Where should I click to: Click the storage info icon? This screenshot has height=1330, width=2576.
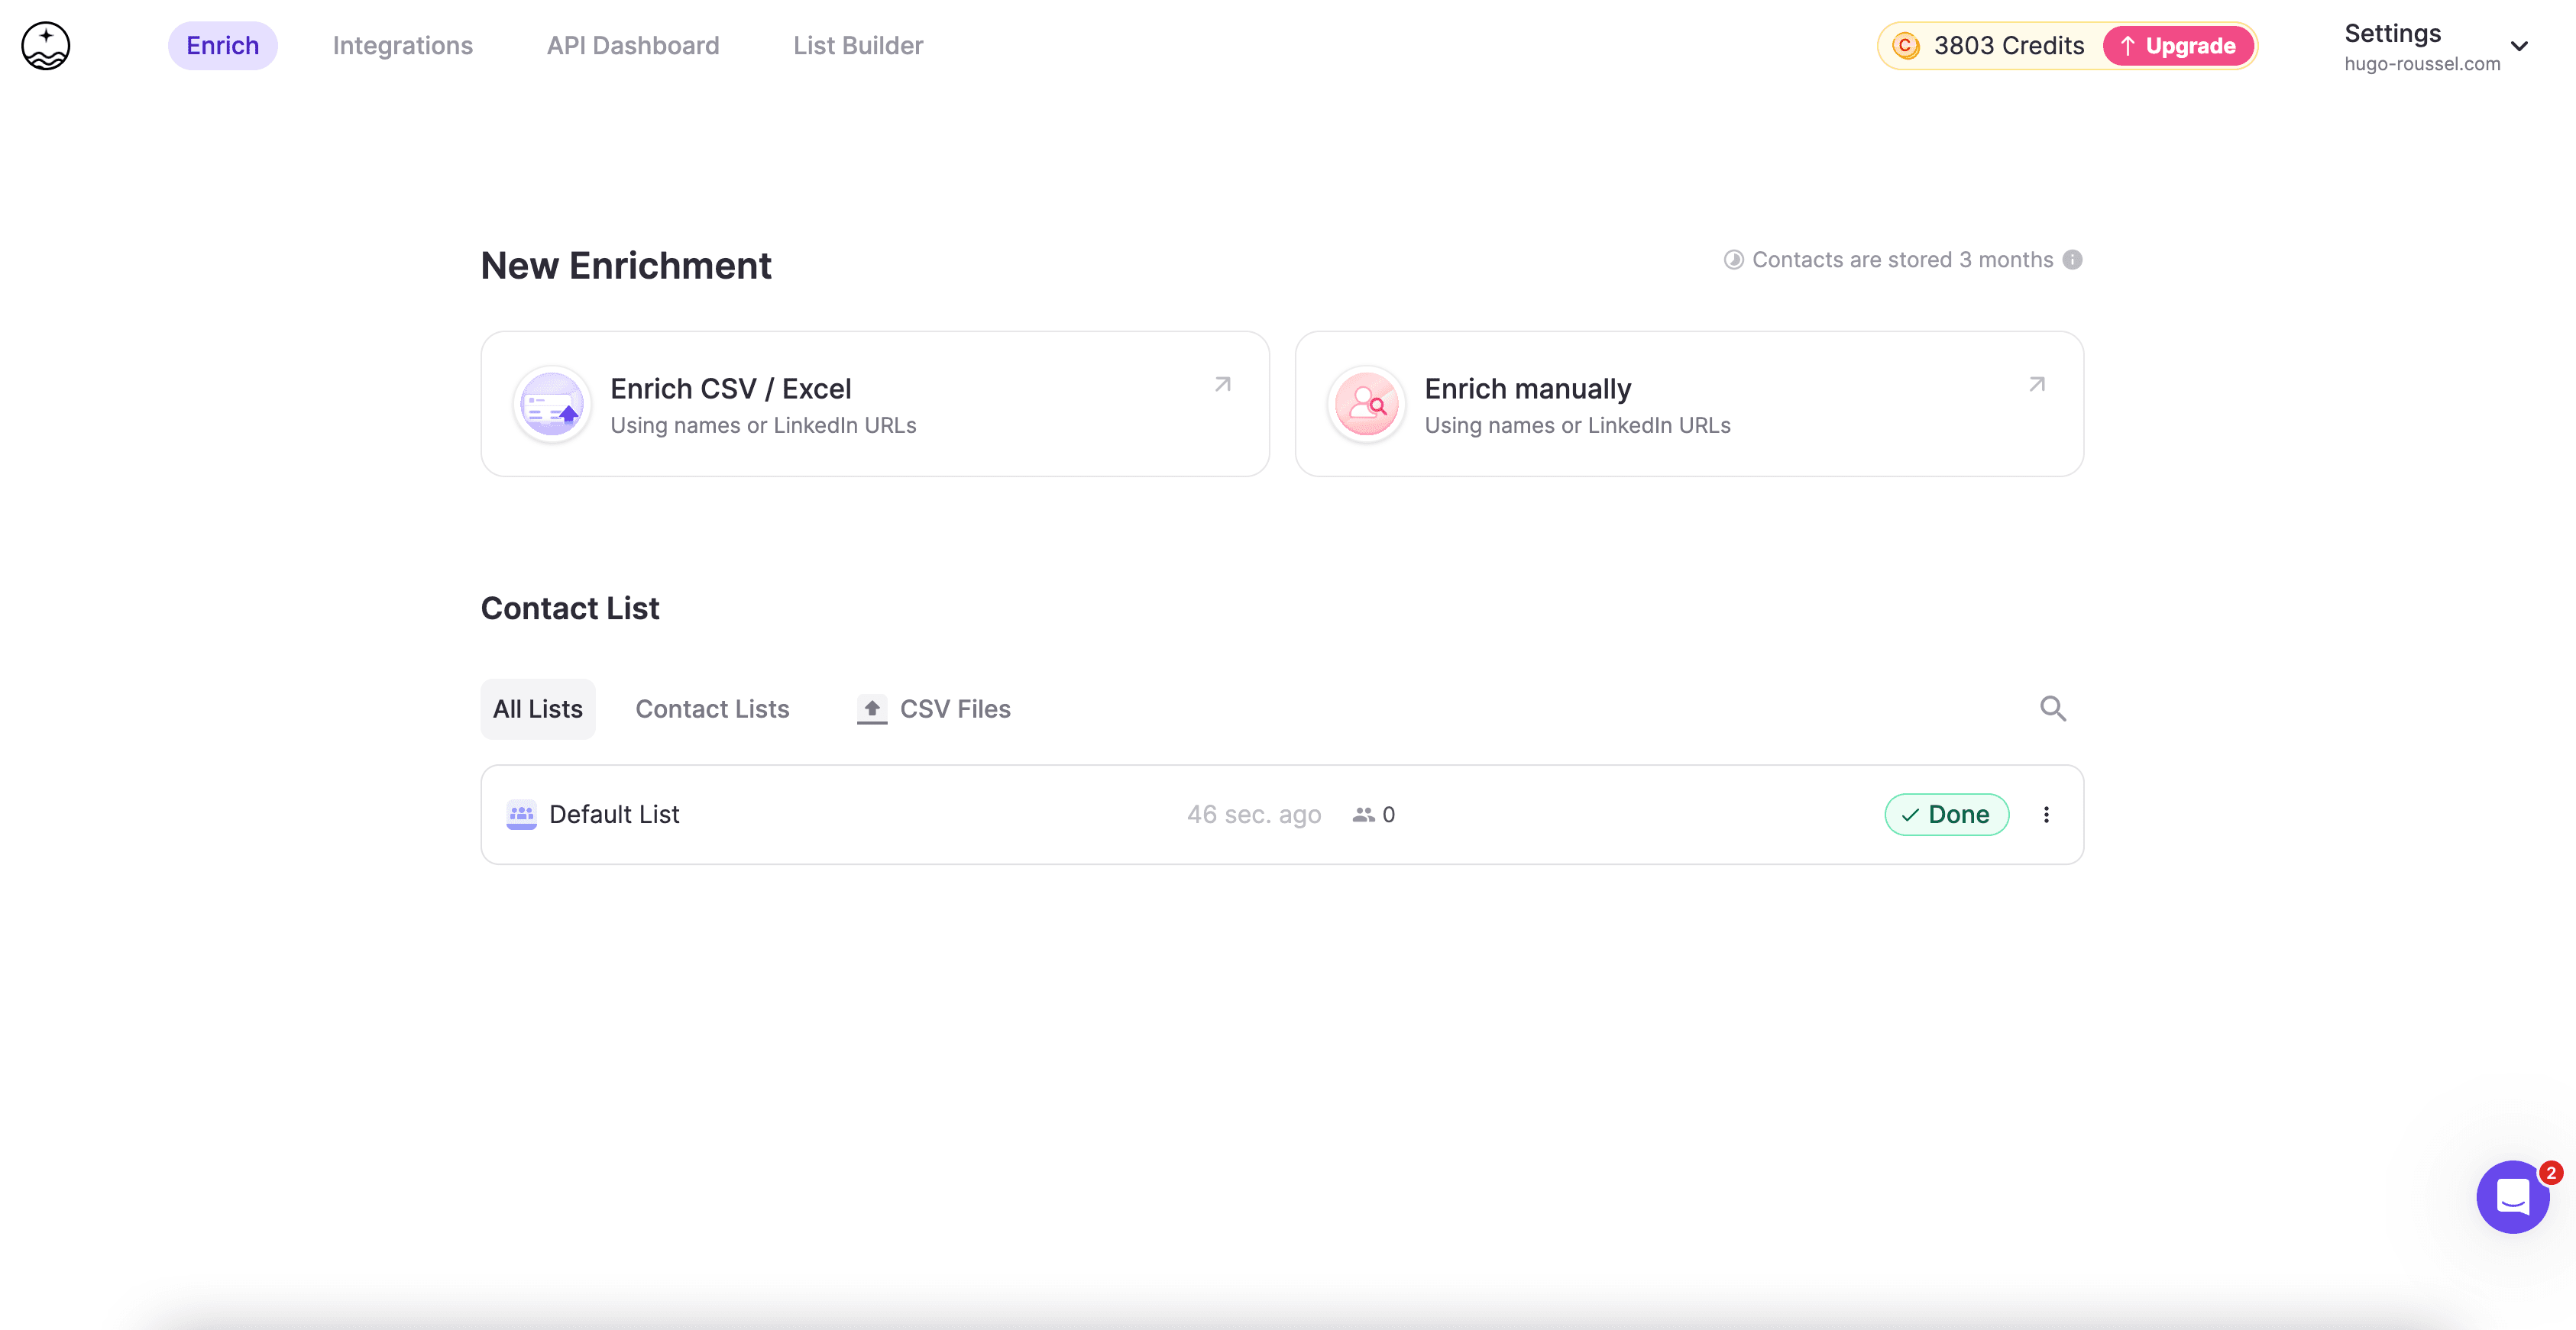click(2073, 260)
